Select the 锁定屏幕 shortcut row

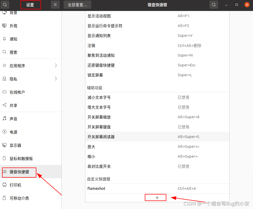click(157, 75)
